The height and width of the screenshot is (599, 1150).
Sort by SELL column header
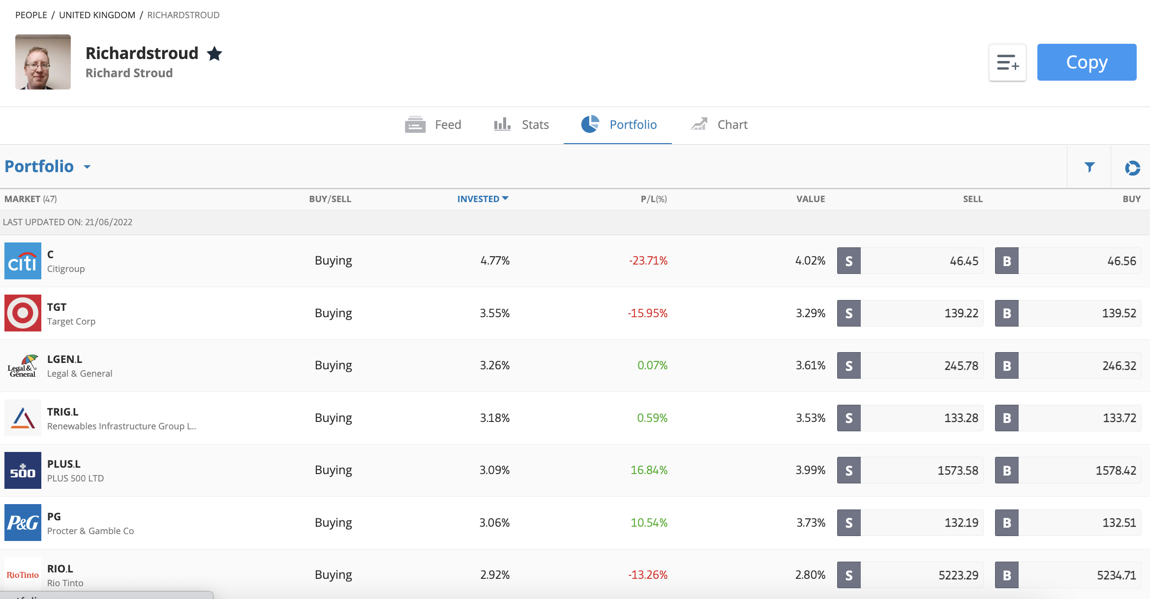click(x=972, y=199)
